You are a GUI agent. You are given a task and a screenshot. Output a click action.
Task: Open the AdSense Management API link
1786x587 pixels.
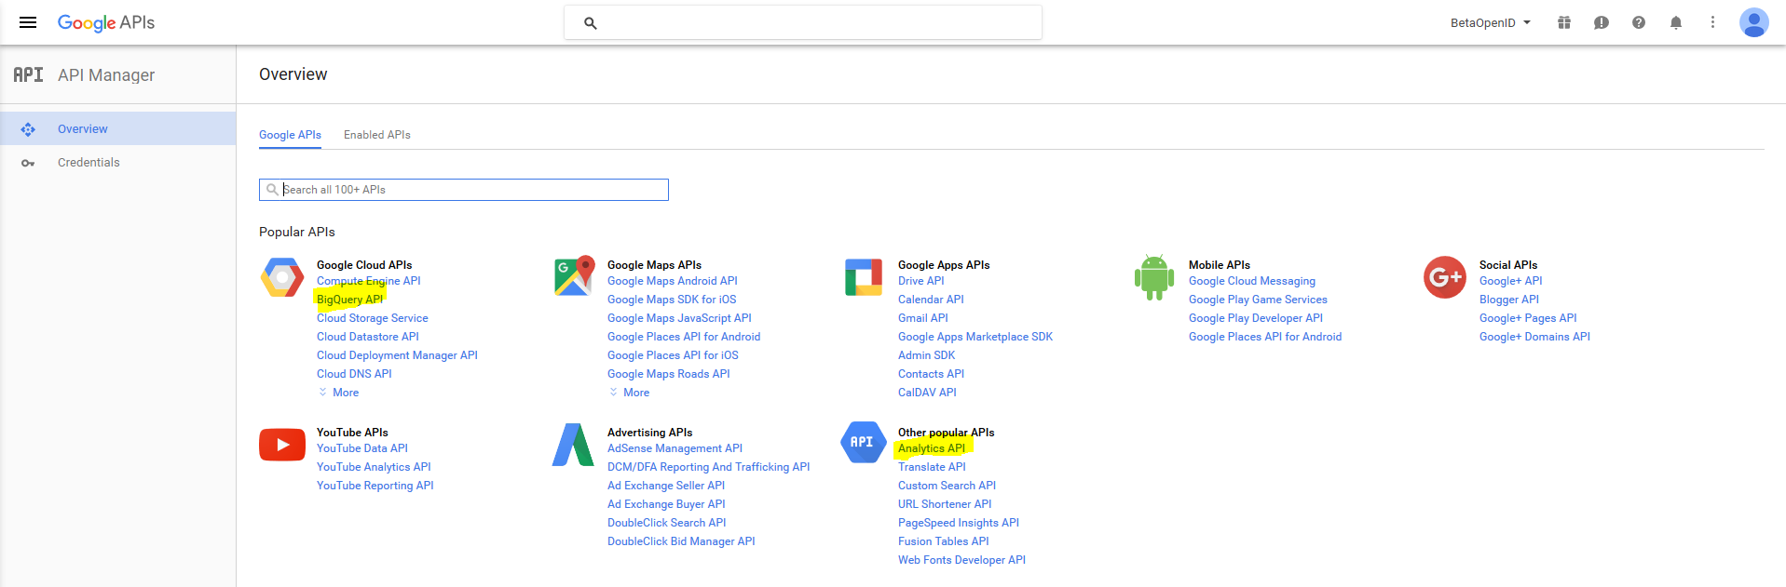(x=675, y=448)
